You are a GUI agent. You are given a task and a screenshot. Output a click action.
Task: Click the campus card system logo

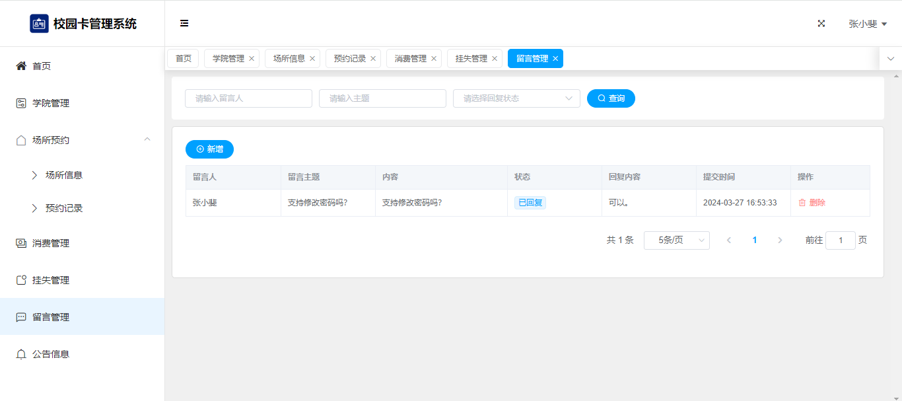39,24
